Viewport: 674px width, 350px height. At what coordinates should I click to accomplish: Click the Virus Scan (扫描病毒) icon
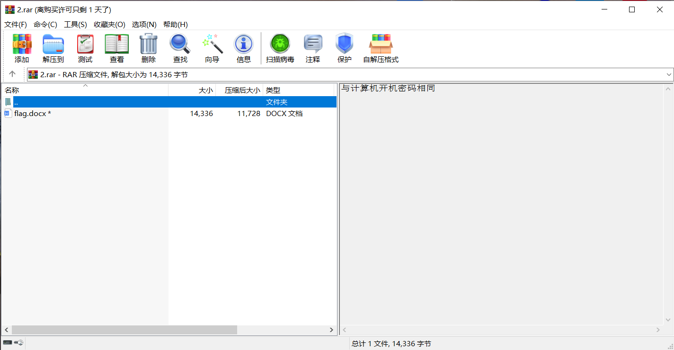[x=280, y=44]
